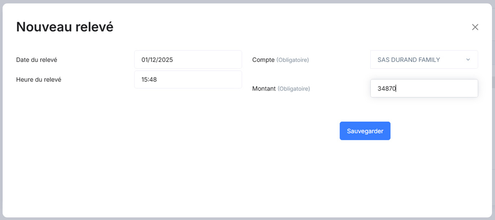Click the "Compte" field label
The height and width of the screenshot is (220, 495).
(x=264, y=60)
